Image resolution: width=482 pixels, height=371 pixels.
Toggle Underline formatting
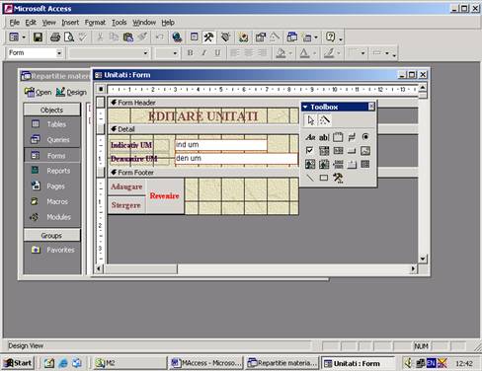[217, 53]
